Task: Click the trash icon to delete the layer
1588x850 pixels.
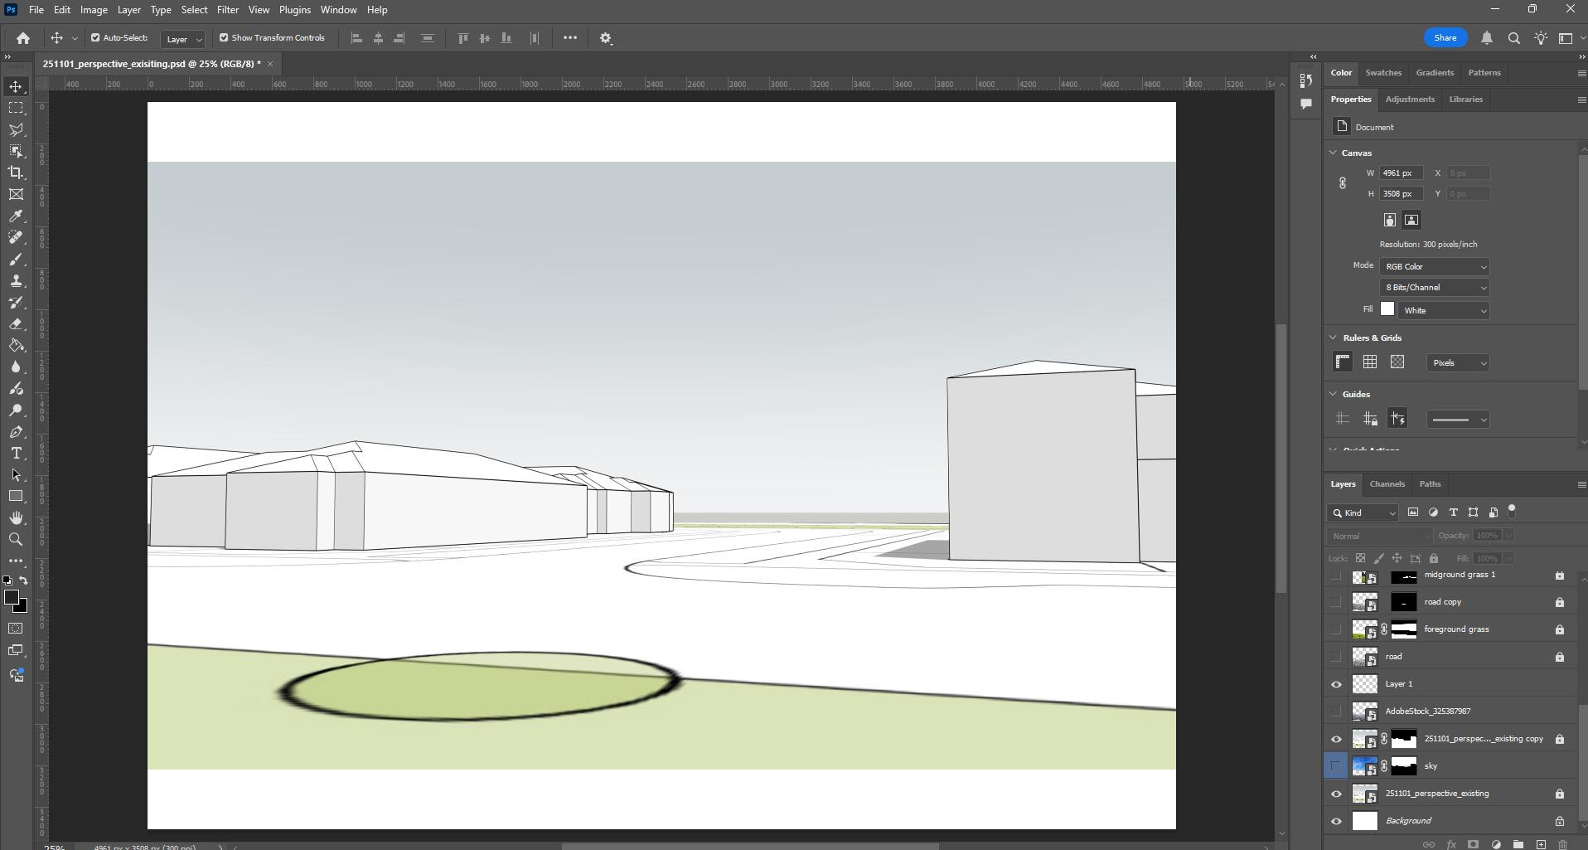Action: (1562, 845)
